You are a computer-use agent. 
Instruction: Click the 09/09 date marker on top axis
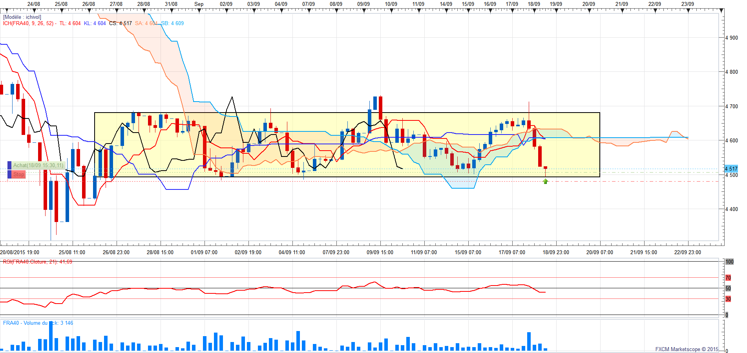(363, 4)
